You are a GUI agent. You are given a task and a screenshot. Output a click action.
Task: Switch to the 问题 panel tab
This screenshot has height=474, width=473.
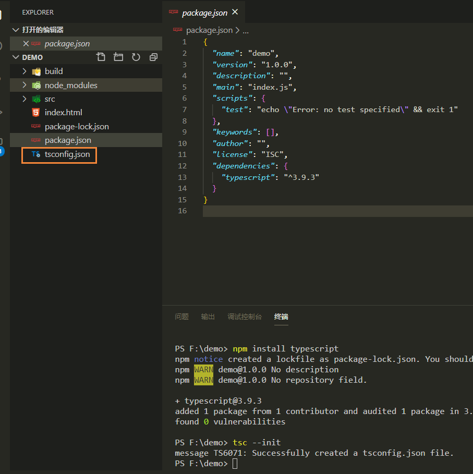181,317
